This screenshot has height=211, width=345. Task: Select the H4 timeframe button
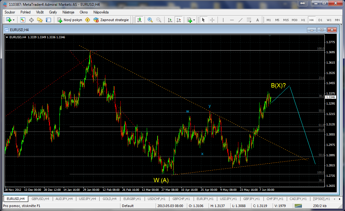312,20
